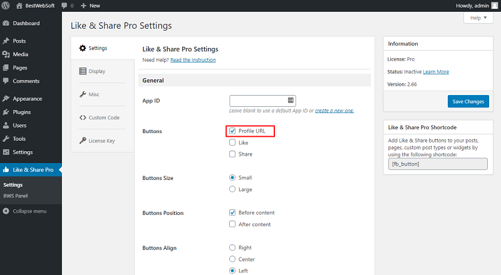Enable the Share button checkbox
Screen dimensions: 501x275
(232, 154)
